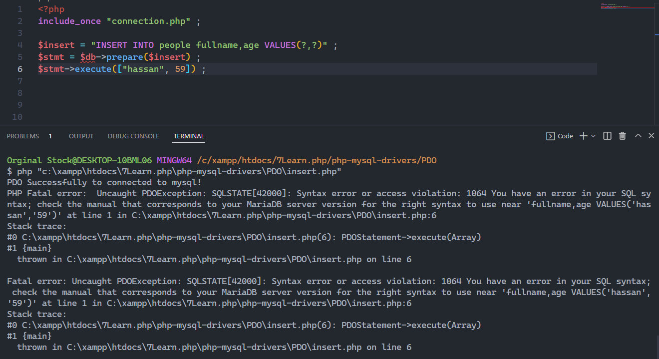The height and width of the screenshot is (359, 659).
Task: Click the MINGW64 text in terminal
Action: coord(174,160)
